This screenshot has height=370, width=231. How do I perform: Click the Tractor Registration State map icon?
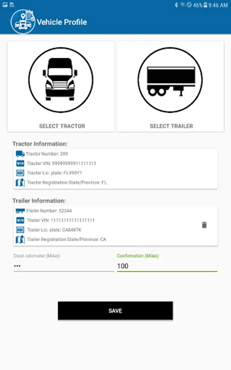point(20,183)
